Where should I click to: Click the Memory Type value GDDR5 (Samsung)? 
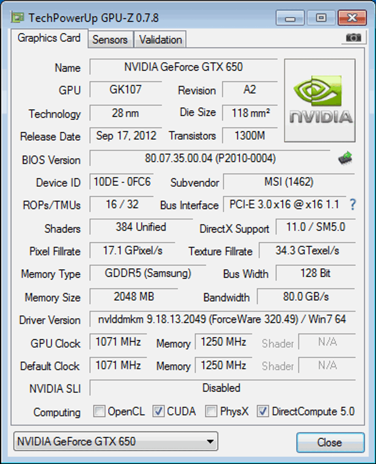[x=148, y=273]
